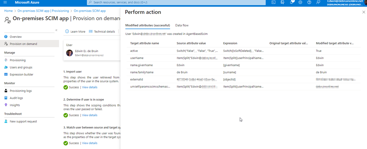Click the Original target attribute value column header
This screenshot has height=149, width=367.
(x=289, y=43)
